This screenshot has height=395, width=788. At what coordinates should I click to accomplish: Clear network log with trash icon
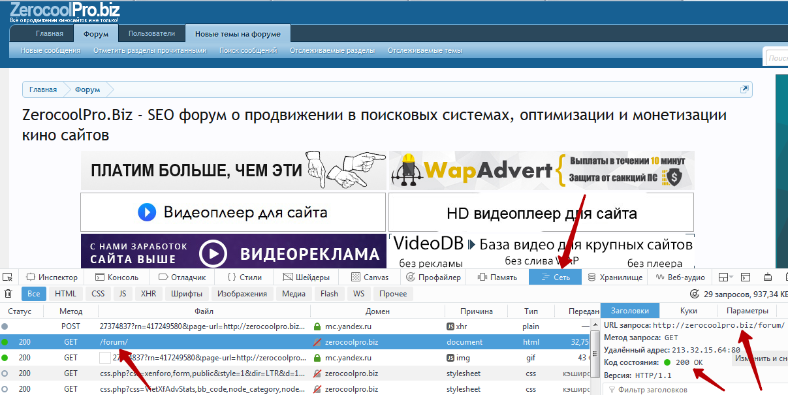coord(8,294)
